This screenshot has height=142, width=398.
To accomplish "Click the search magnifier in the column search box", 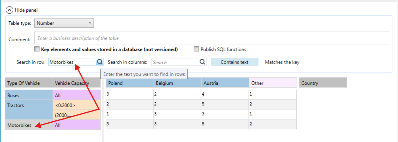I will (x=202, y=62).
